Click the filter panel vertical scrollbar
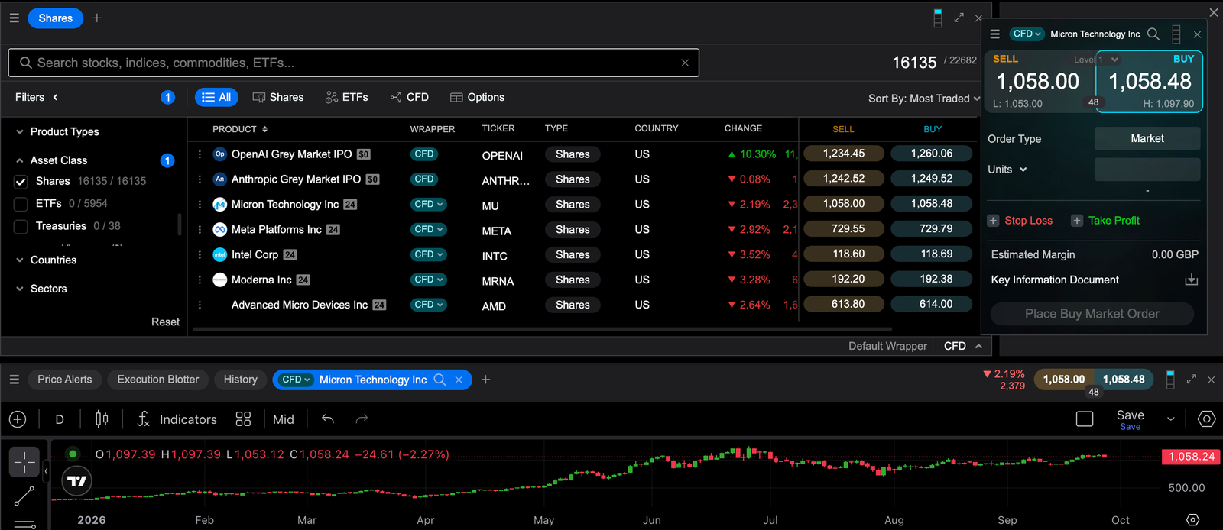Viewport: 1223px width, 530px height. [180, 224]
